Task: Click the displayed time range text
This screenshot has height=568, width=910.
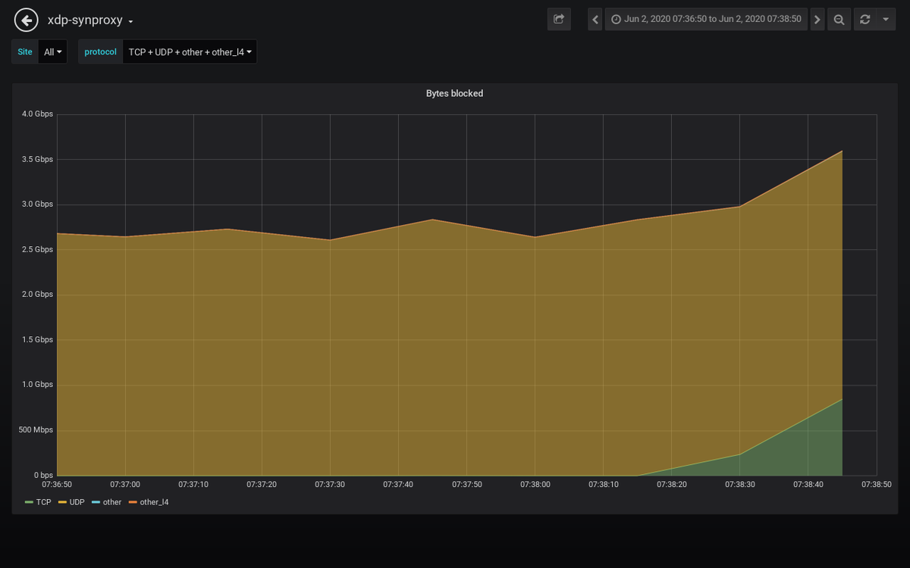Action: click(x=712, y=19)
